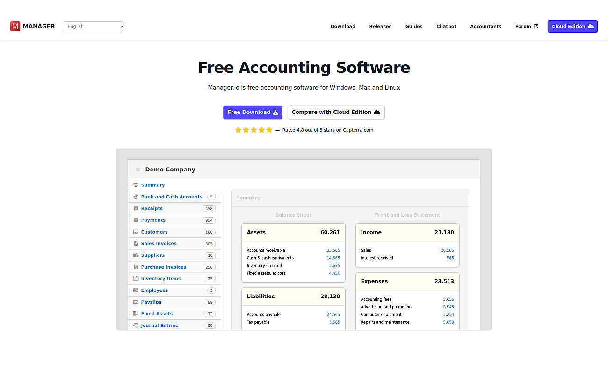Close Demo Company with the X icon

[x=138, y=170]
